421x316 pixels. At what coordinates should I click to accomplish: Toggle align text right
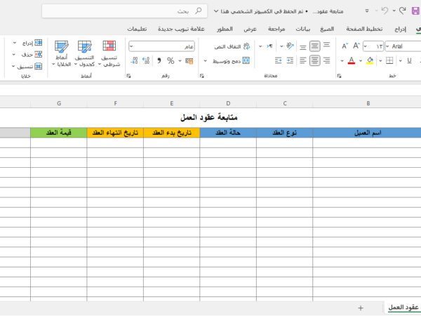point(326,60)
